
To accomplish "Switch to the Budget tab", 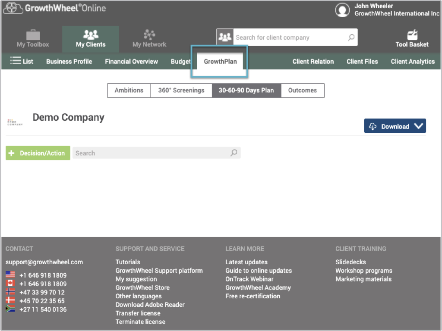I will [x=181, y=61].
